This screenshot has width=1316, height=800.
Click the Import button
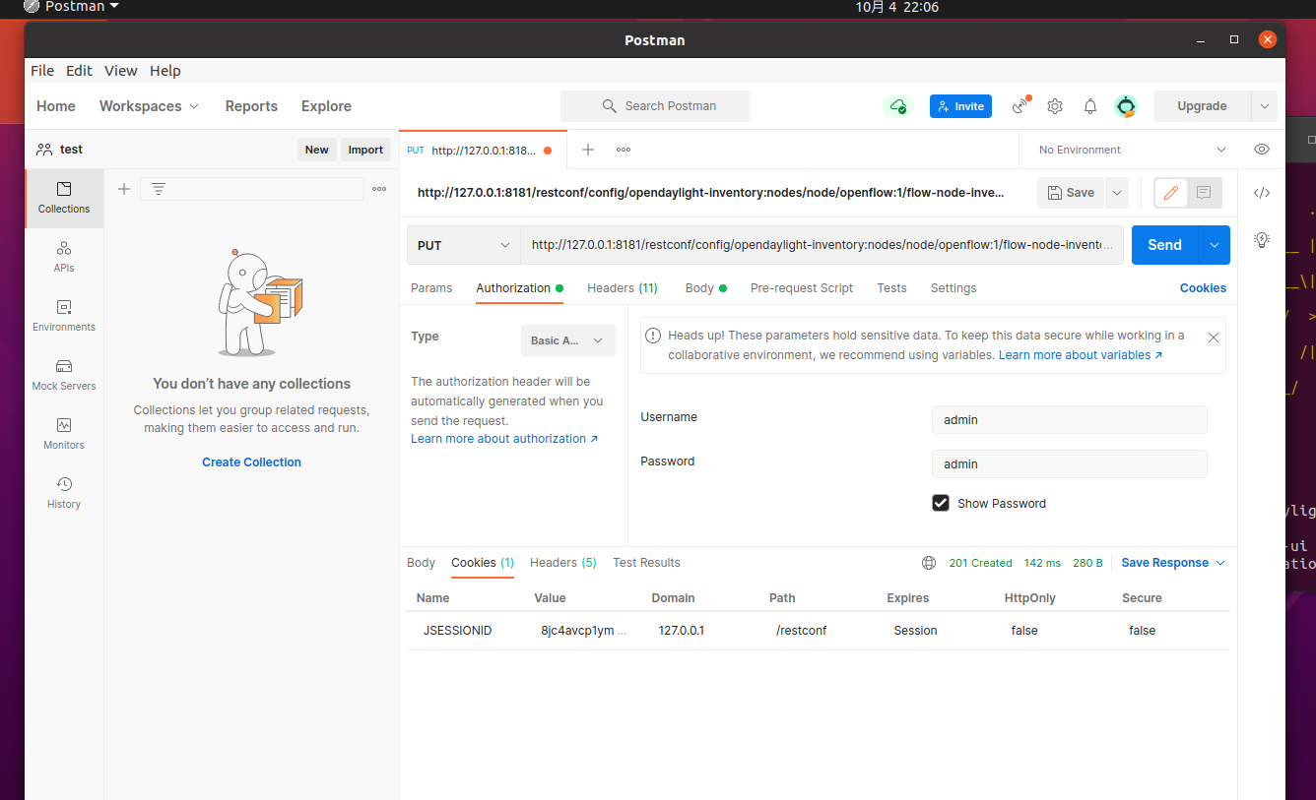365,150
